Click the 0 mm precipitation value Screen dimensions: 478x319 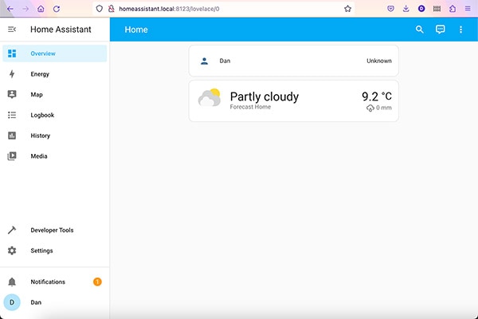[383, 108]
